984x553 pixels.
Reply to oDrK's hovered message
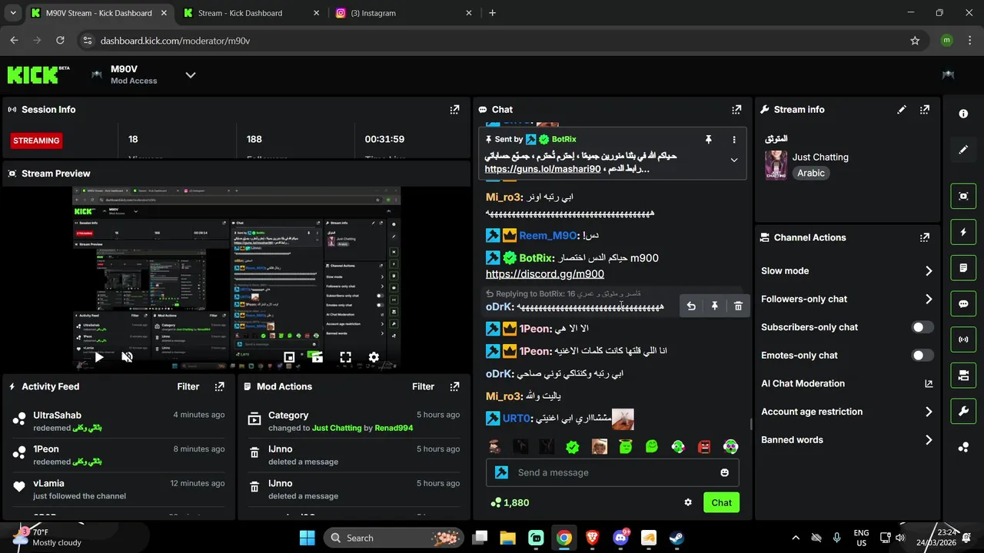[x=691, y=306]
